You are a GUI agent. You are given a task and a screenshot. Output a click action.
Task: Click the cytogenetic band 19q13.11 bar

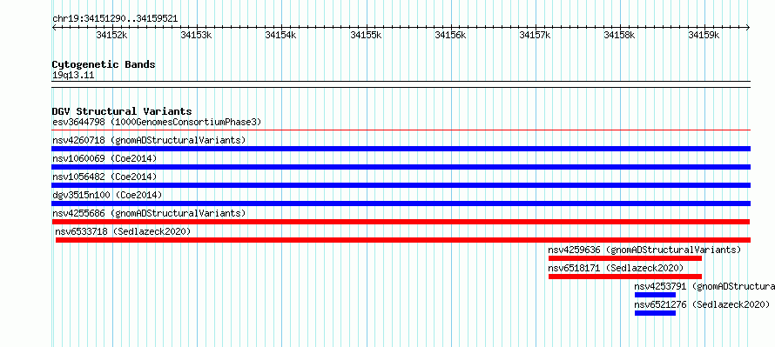coord(401,84)
